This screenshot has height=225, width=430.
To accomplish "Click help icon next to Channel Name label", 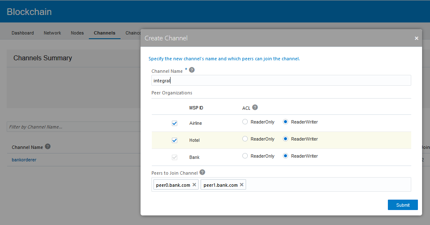I will click(x=192, y=70).
